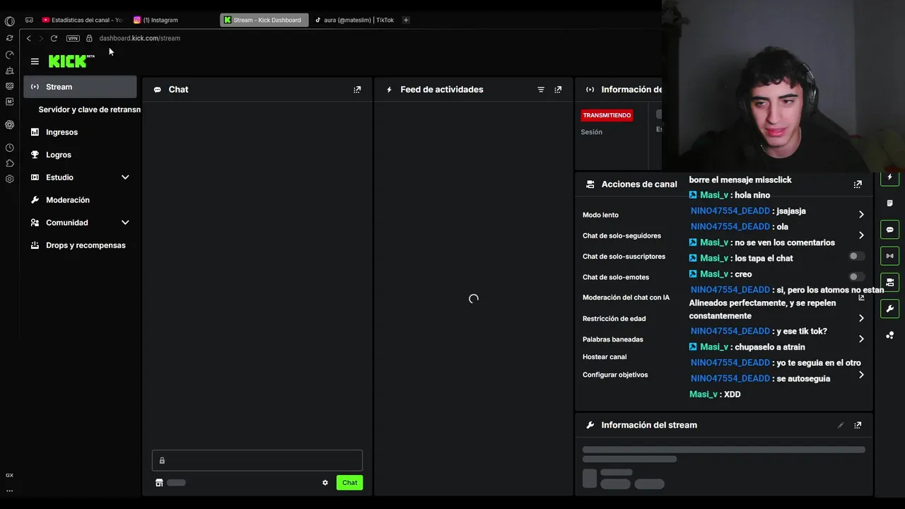This screenshot has width=905, height=509.
Task: Select Stream in the sidebar
Action: (x=80, y=87)
